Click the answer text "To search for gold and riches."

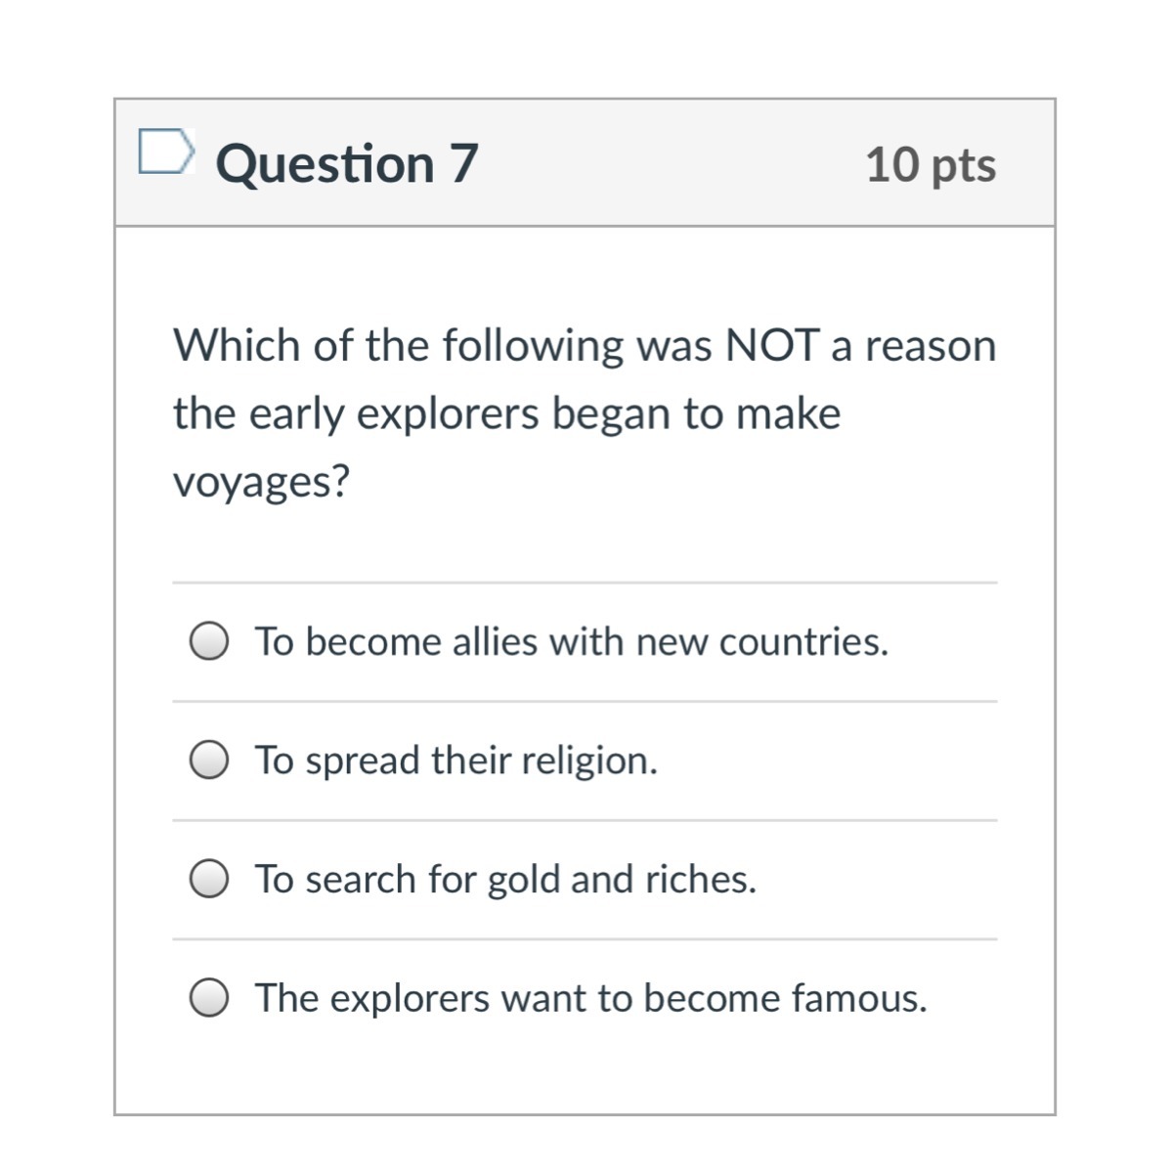[x=505, y=880]
